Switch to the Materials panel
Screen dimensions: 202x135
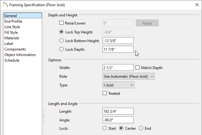pyautogui.click(x=12, y=38)
